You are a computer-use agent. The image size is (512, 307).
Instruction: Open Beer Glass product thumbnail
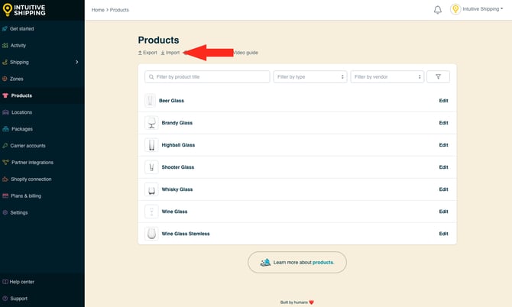point(151,101)
